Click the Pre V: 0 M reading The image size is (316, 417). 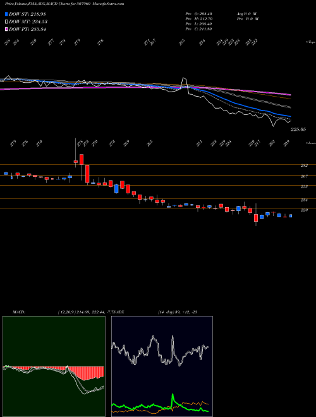point(247,19)
